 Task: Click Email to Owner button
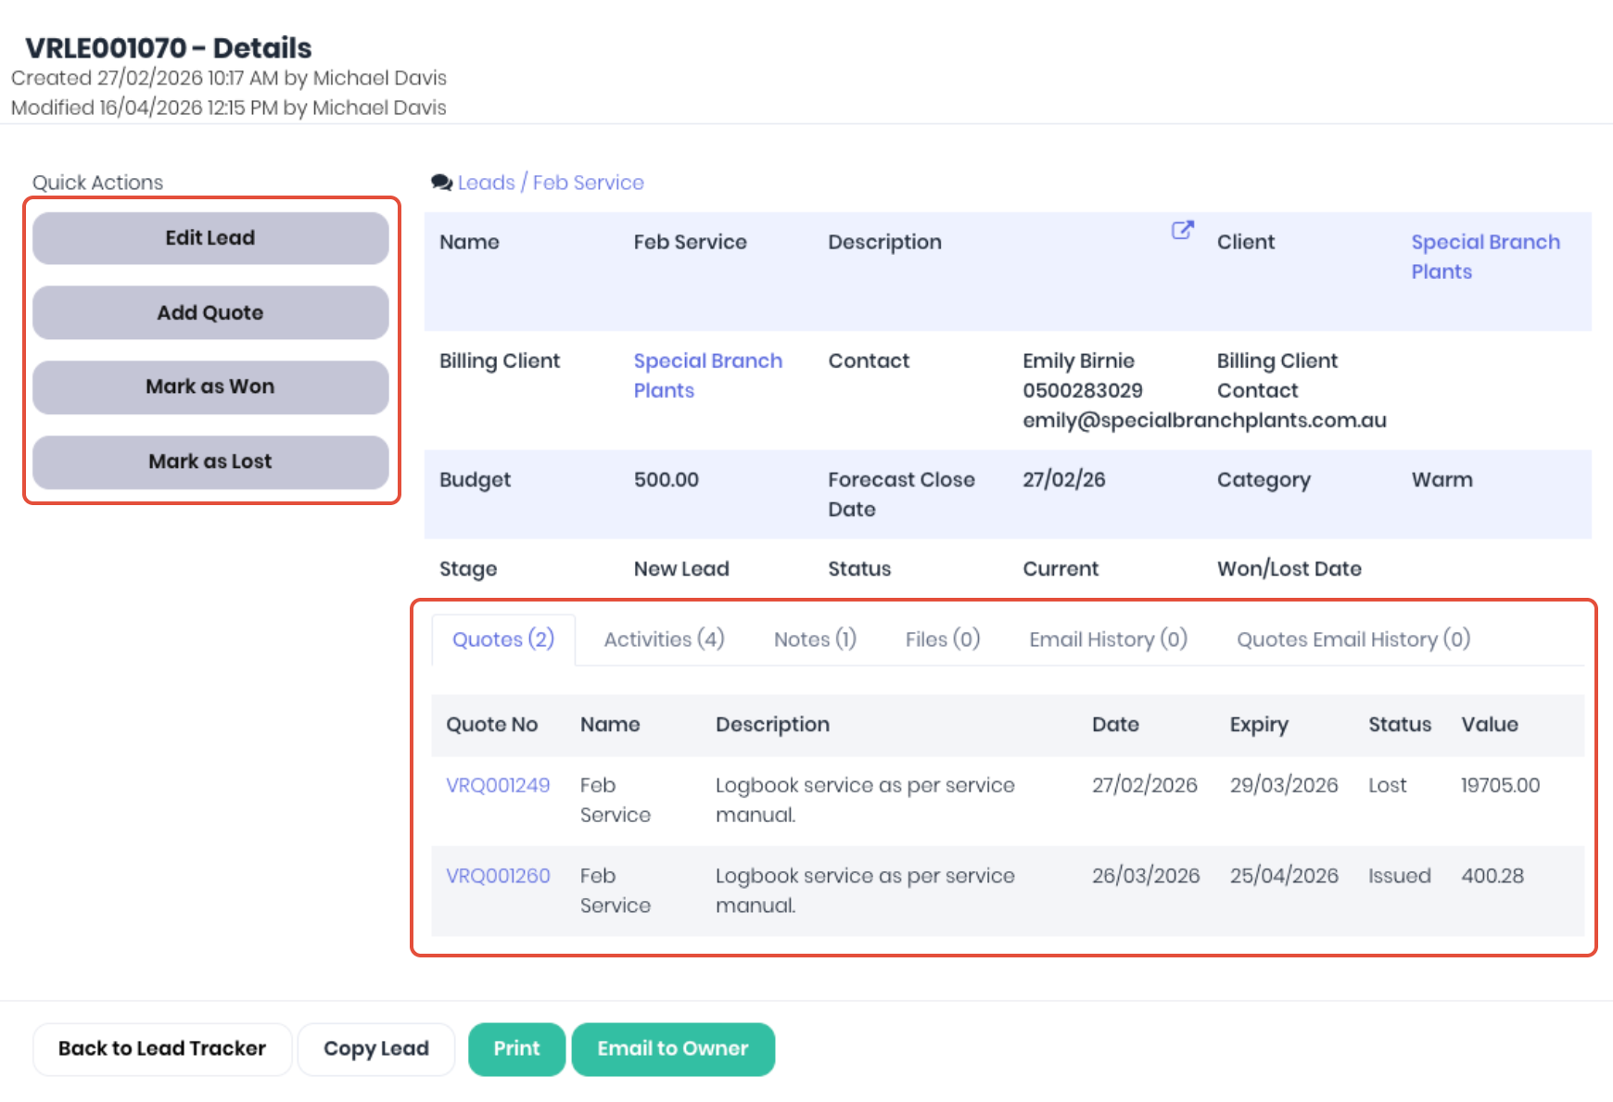point(673,1048)
